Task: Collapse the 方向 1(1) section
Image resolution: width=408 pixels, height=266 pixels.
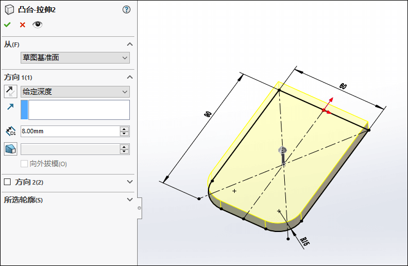Action: [x=129, y=78]
